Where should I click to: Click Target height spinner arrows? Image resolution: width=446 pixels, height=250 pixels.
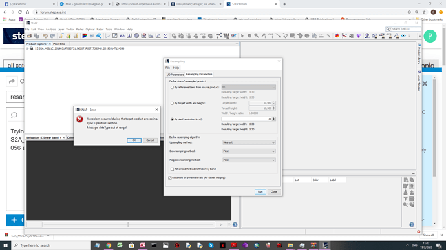pyautogui.click(x=274, y=108)
